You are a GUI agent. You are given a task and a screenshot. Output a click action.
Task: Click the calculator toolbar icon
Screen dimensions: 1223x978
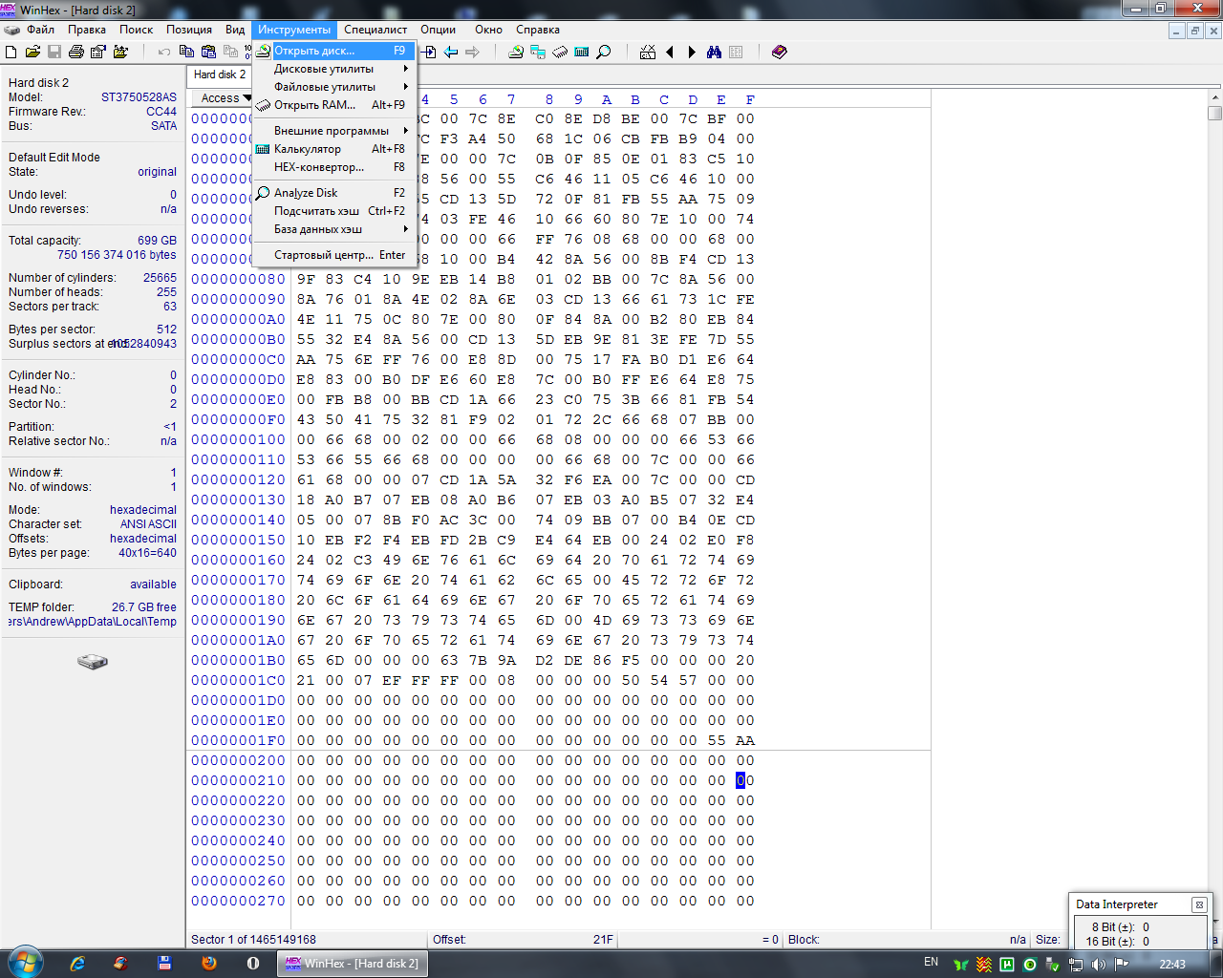[x=582, y=52]
